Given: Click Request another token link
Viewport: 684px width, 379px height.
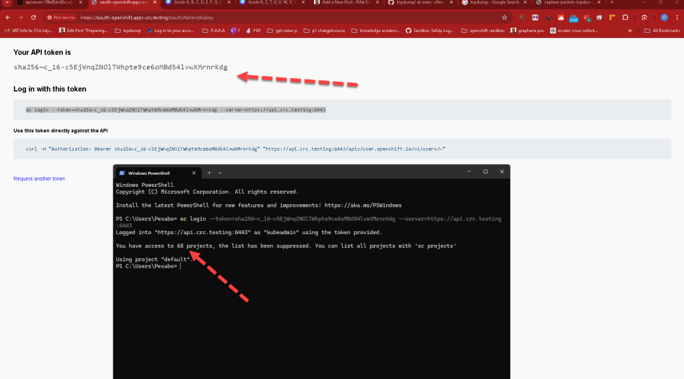Looking at the screenshot, I should pos(39,179).
